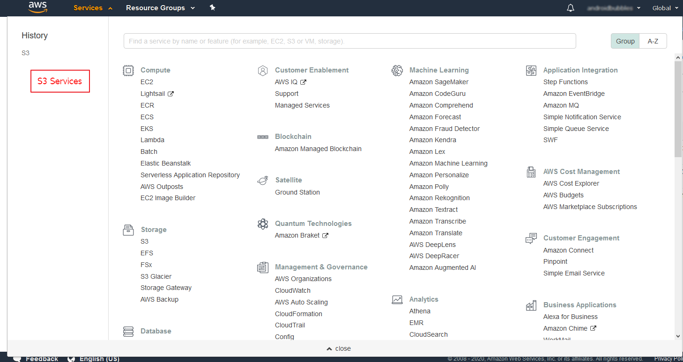The height and width of the screenshot is (362, 683).
Task: Click external link icon next to Amazon Chime
Action: pos(593,328)
